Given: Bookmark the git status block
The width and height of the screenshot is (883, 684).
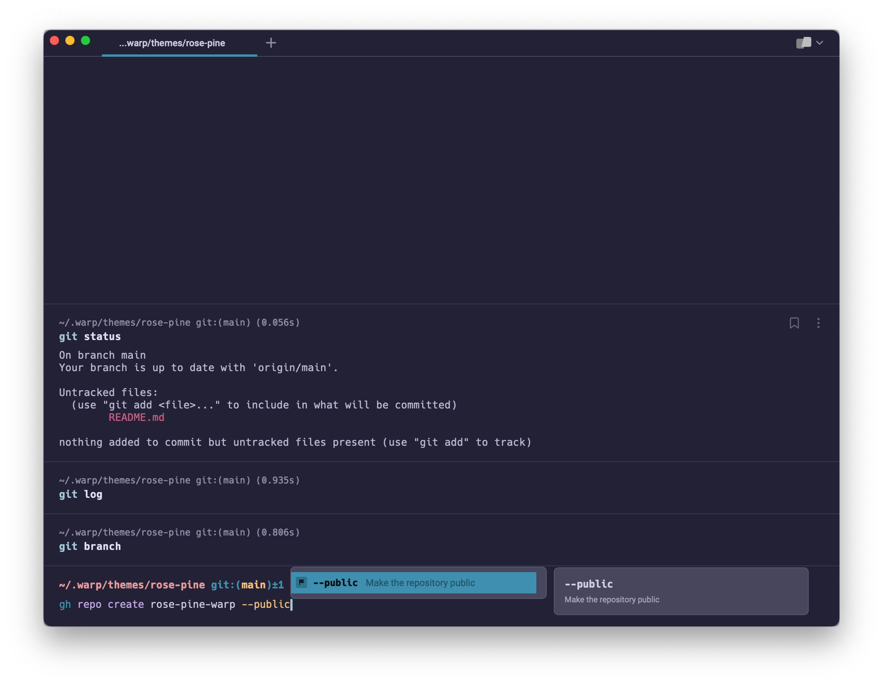Looking at the screenshot, I should (x=794, y=323).
